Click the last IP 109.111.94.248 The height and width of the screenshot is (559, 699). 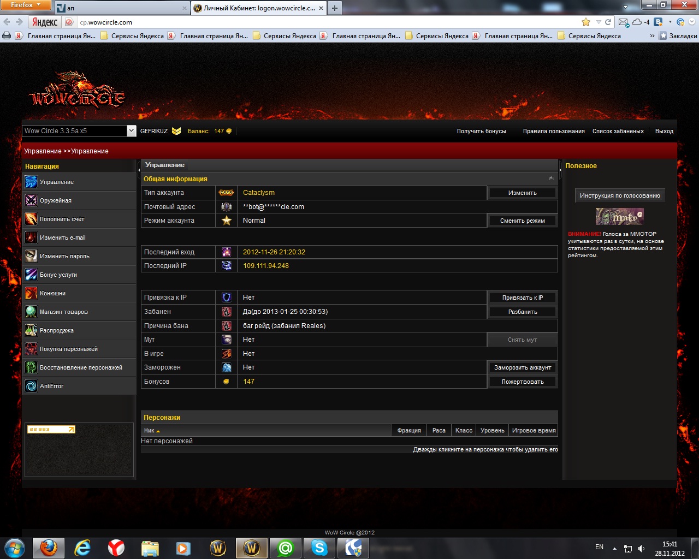(x=266, y=266)
